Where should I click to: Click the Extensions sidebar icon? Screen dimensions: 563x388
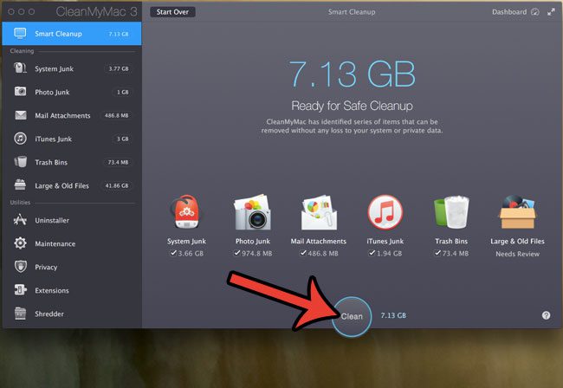pos(21,290)
